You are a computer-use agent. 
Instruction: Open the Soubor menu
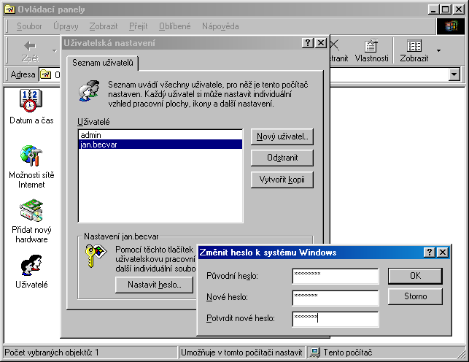coord(29,26)
